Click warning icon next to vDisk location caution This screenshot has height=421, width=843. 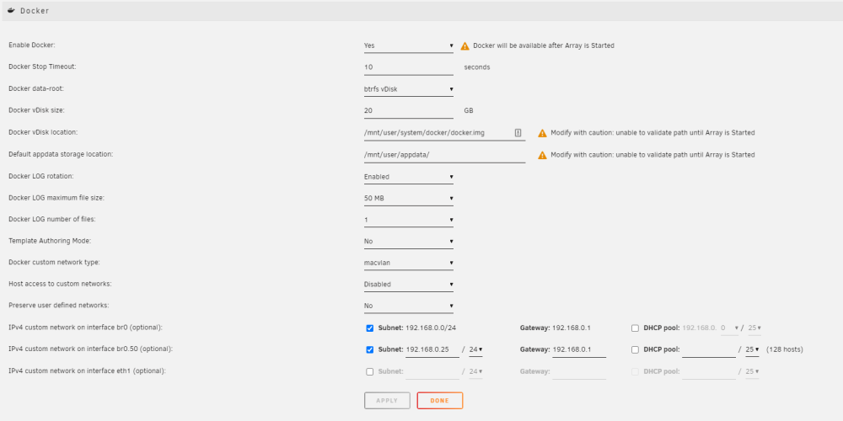pos(542,133)
